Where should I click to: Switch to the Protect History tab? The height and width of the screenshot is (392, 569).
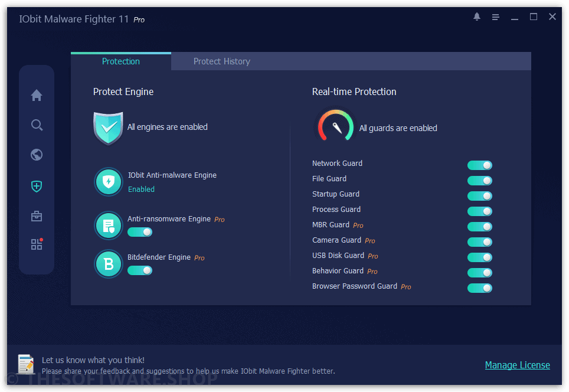[x=222, y=61]
